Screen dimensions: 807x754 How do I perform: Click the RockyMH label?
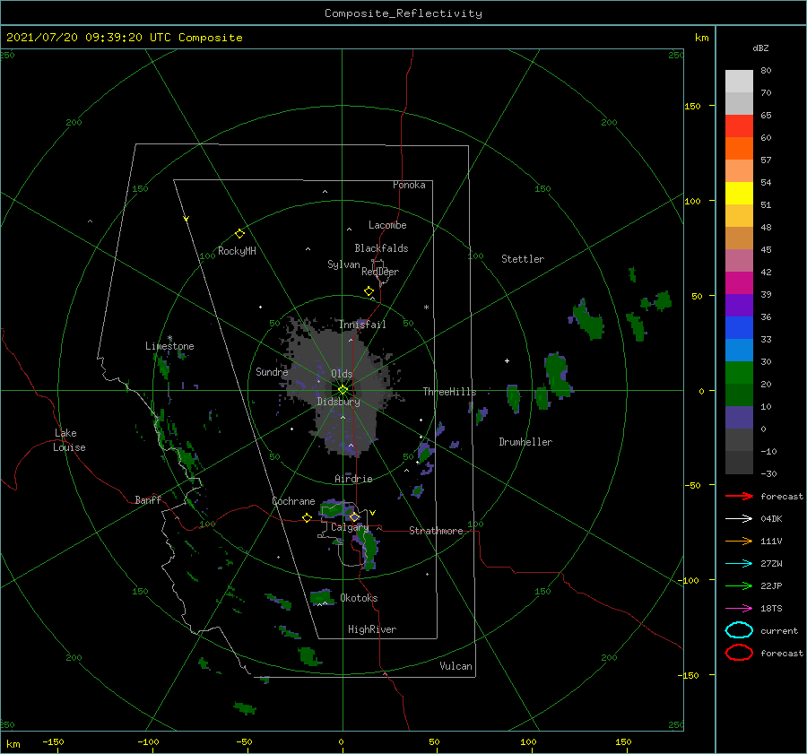(237, 251)
